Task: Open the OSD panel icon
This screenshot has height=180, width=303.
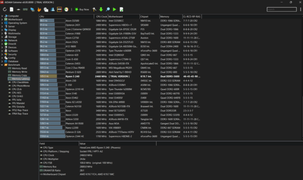Action: tap(59, 9)
